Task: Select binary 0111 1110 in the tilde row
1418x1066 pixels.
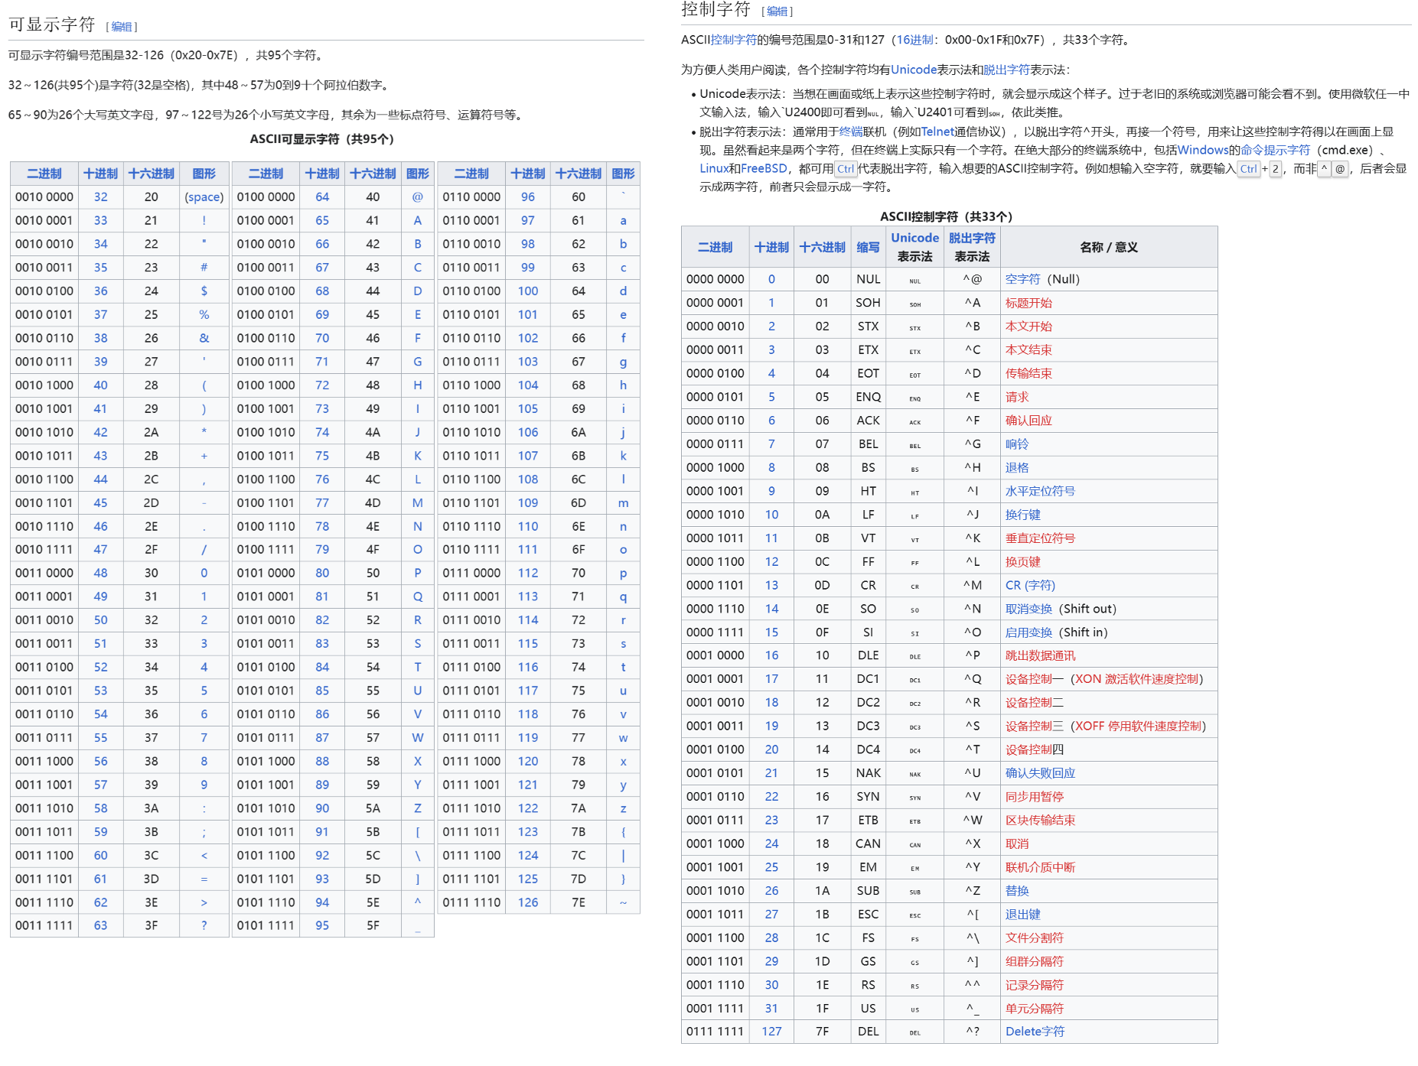Action: pyautogui.click(x=471, y=902)
